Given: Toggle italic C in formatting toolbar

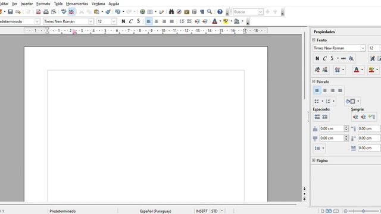Looking at the screenshot, I should [x=131, y=21].
